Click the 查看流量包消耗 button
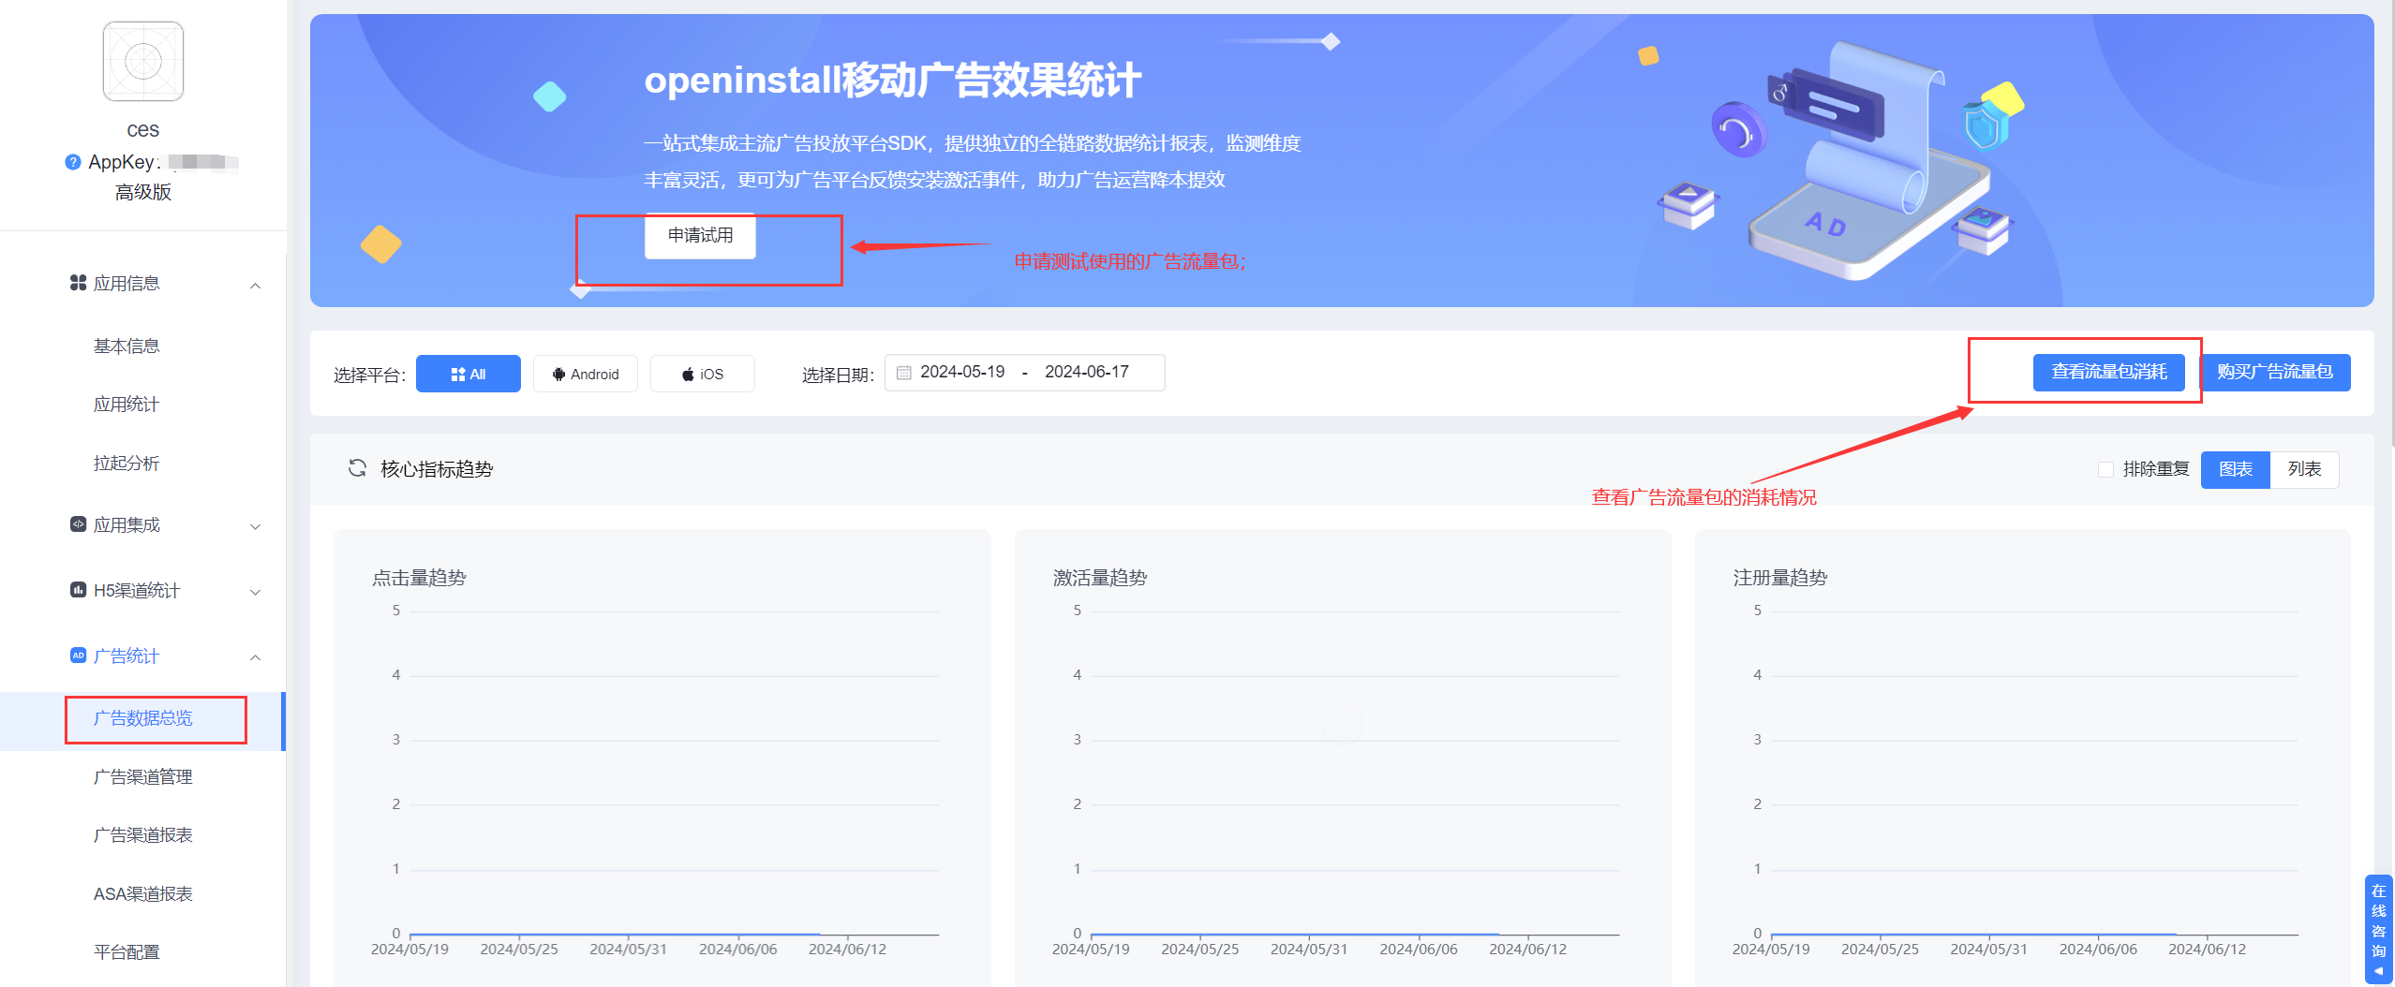This screenshot has width=2395, height=987. point(2109,373)
